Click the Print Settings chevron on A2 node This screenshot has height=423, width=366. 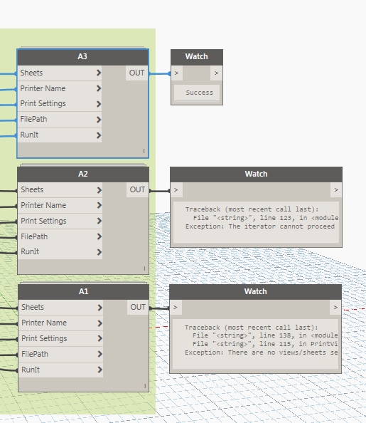point(99,221)
